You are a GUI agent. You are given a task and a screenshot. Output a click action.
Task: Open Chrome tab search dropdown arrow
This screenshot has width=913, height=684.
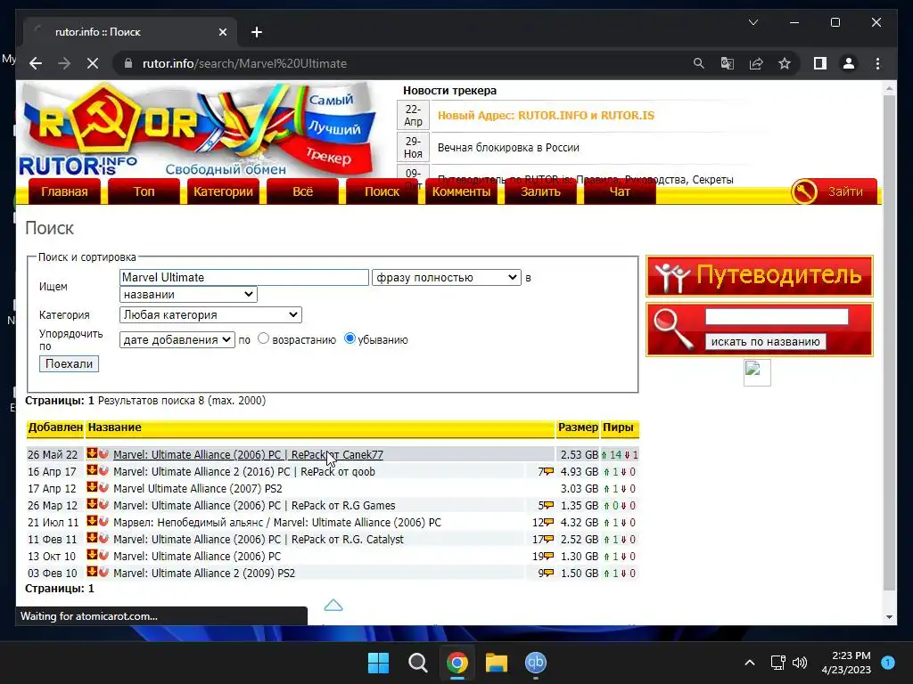tap(753, 22)
